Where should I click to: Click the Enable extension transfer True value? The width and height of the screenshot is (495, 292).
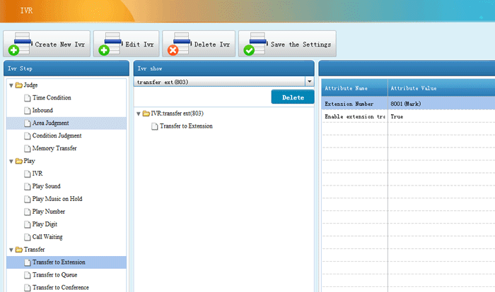click(x=397, y=116)
